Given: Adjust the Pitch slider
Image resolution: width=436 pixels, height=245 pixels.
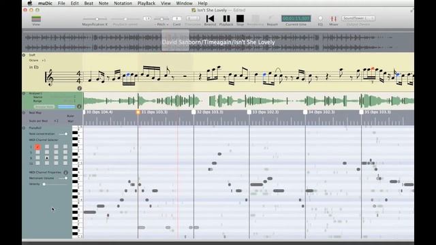Looking at the screenshot, I should (x=161, y=19).
